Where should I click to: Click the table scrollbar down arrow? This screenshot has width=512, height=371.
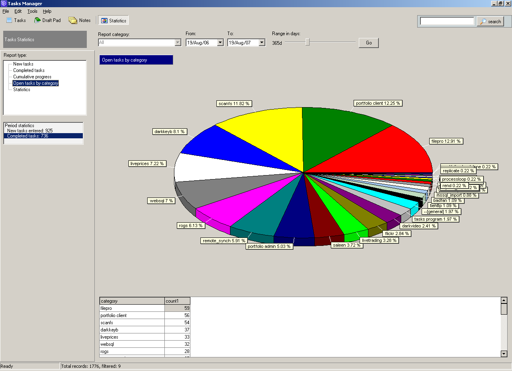(x=503, y=353)
